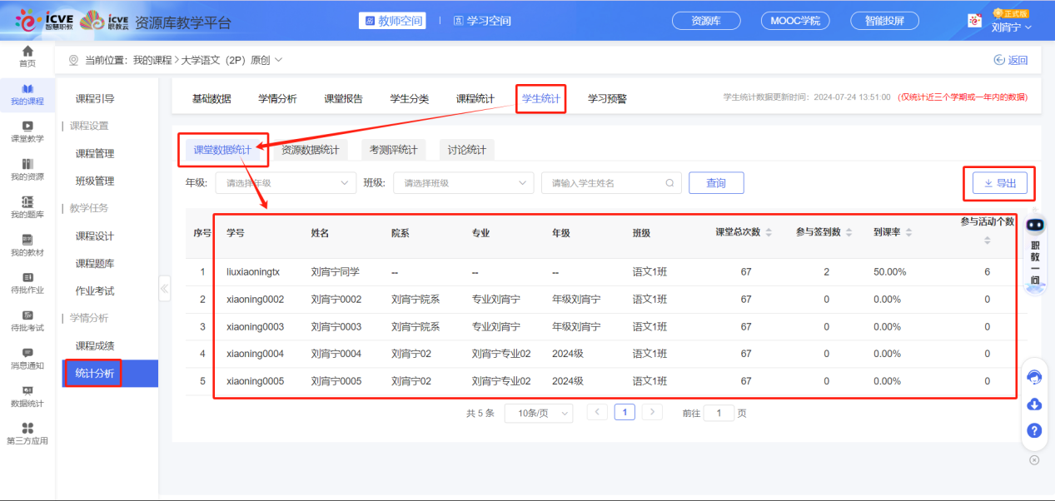Click the 导出 export button
The width and height of the screenshot is (1055, 501).
999,184
